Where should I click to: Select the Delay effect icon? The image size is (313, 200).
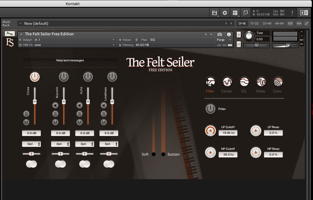(x=261, y=82)
